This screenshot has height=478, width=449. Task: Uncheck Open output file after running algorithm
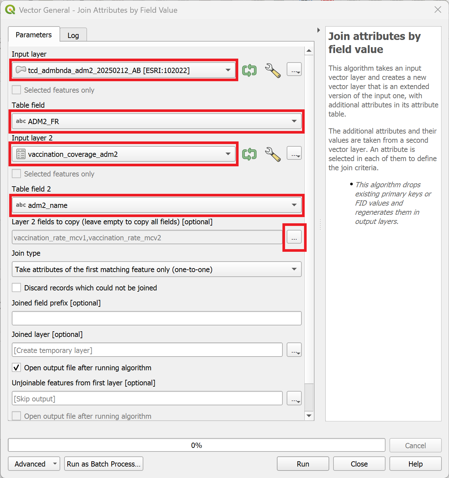pyautogui.click(x=16, y=367)
